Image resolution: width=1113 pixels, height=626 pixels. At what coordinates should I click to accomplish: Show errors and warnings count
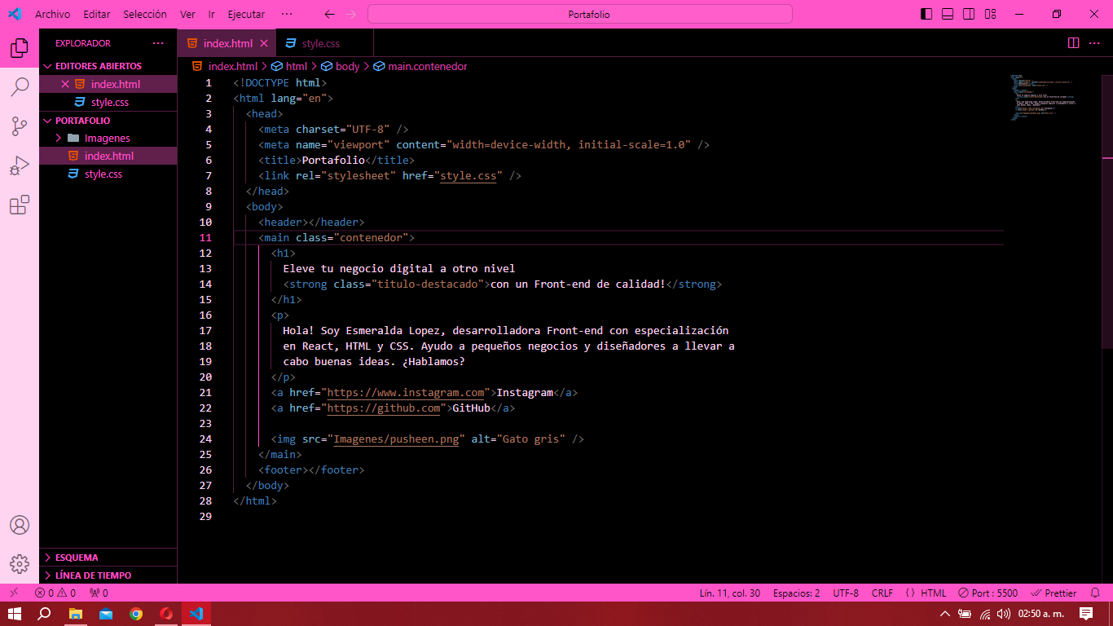pyautogui.click(x=55, y=593)
